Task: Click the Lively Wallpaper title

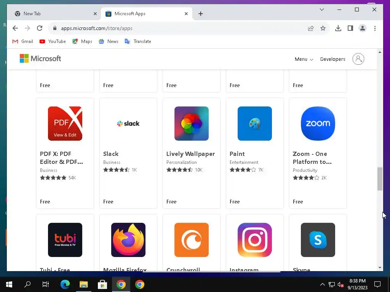Action: [190, 154]
